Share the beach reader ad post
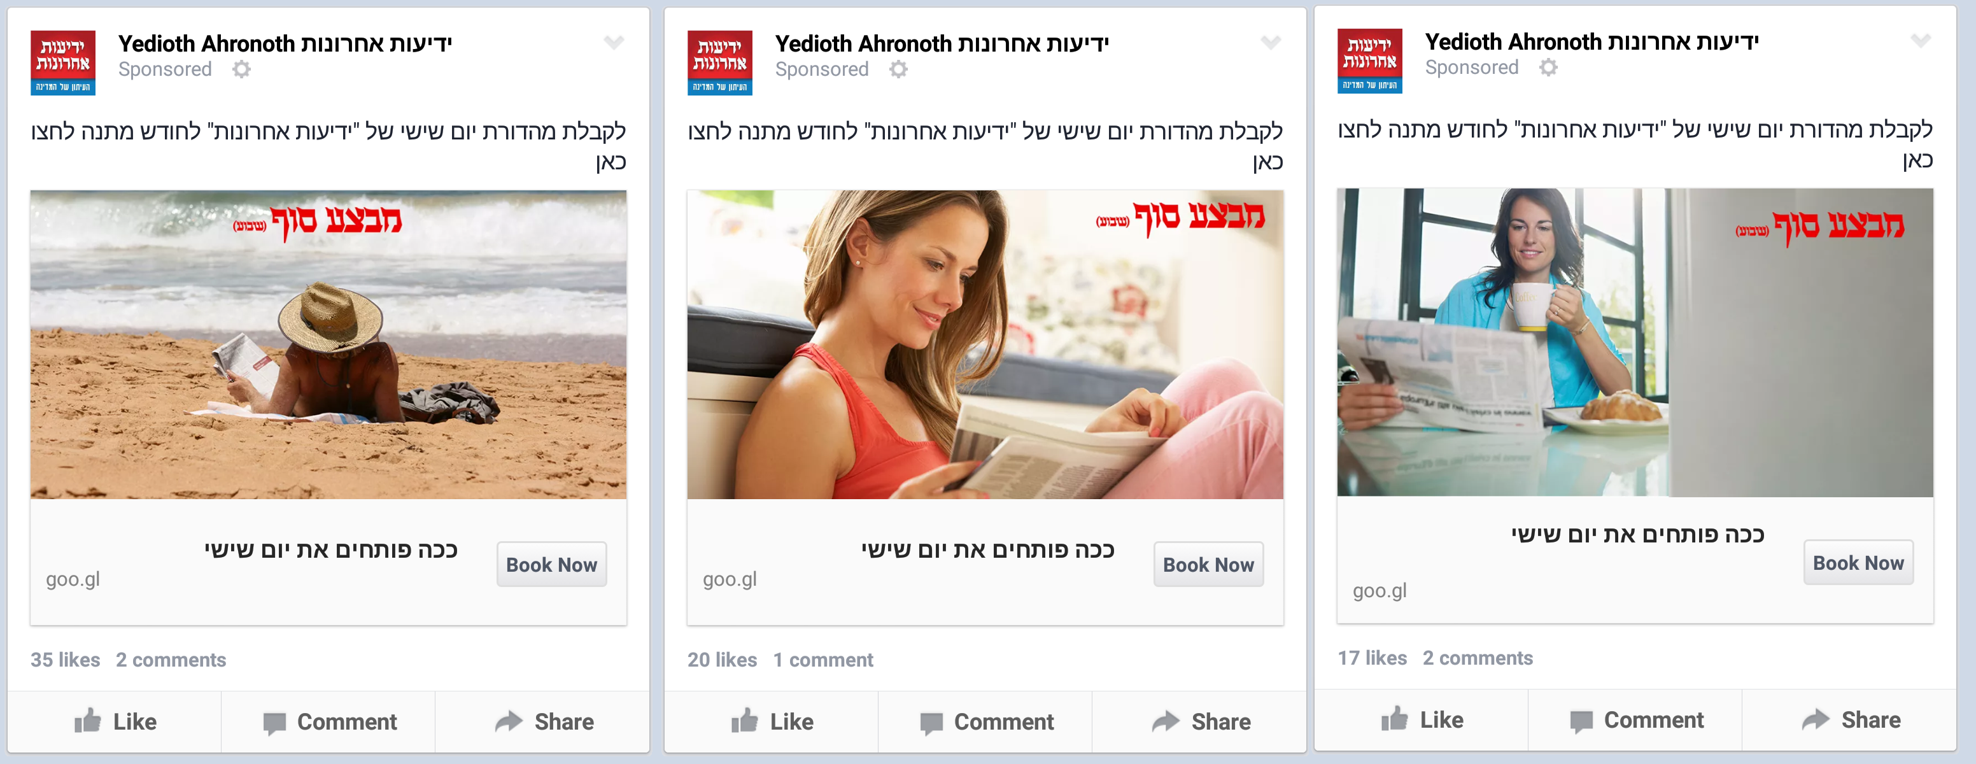 pyautogui.click(x=544, y=721)
